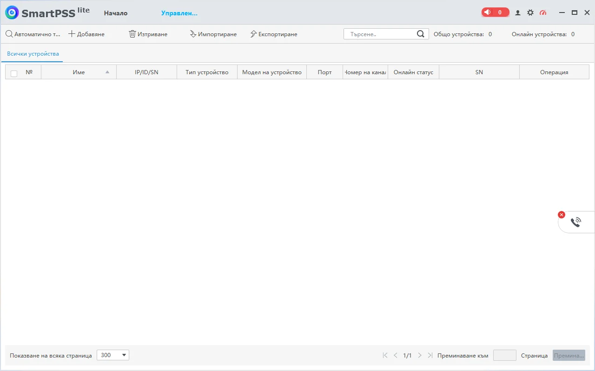Open the items per page dropdown showing 300
This screenshot has height=371, width=595.
[113, 355]
